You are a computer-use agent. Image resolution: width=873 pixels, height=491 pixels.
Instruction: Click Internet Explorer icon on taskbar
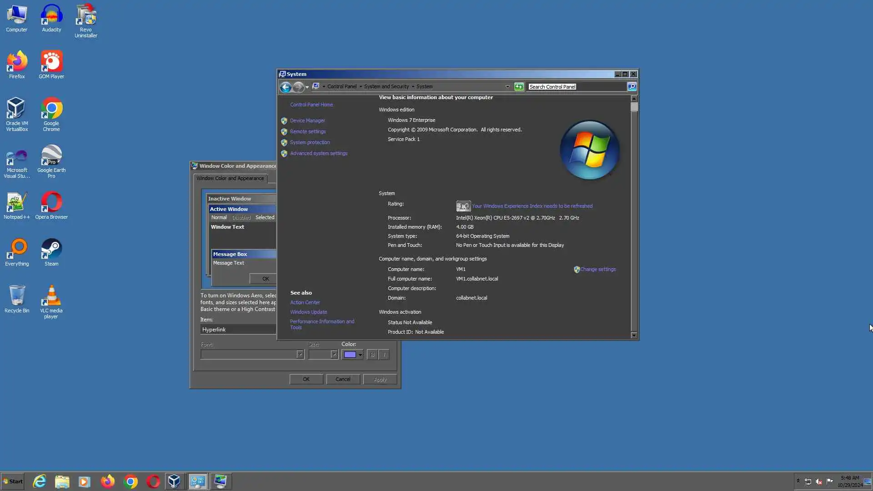[40, 481]
